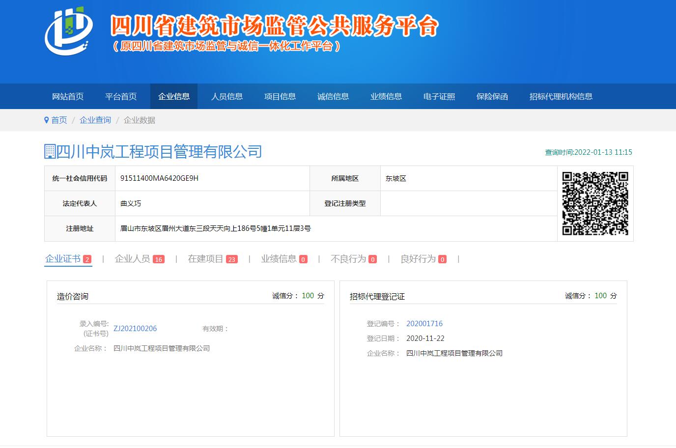676x448 pixels.
Task: Select the 企业信息 navigation tab
Action: pyautogui.click(x=174, y=96)
